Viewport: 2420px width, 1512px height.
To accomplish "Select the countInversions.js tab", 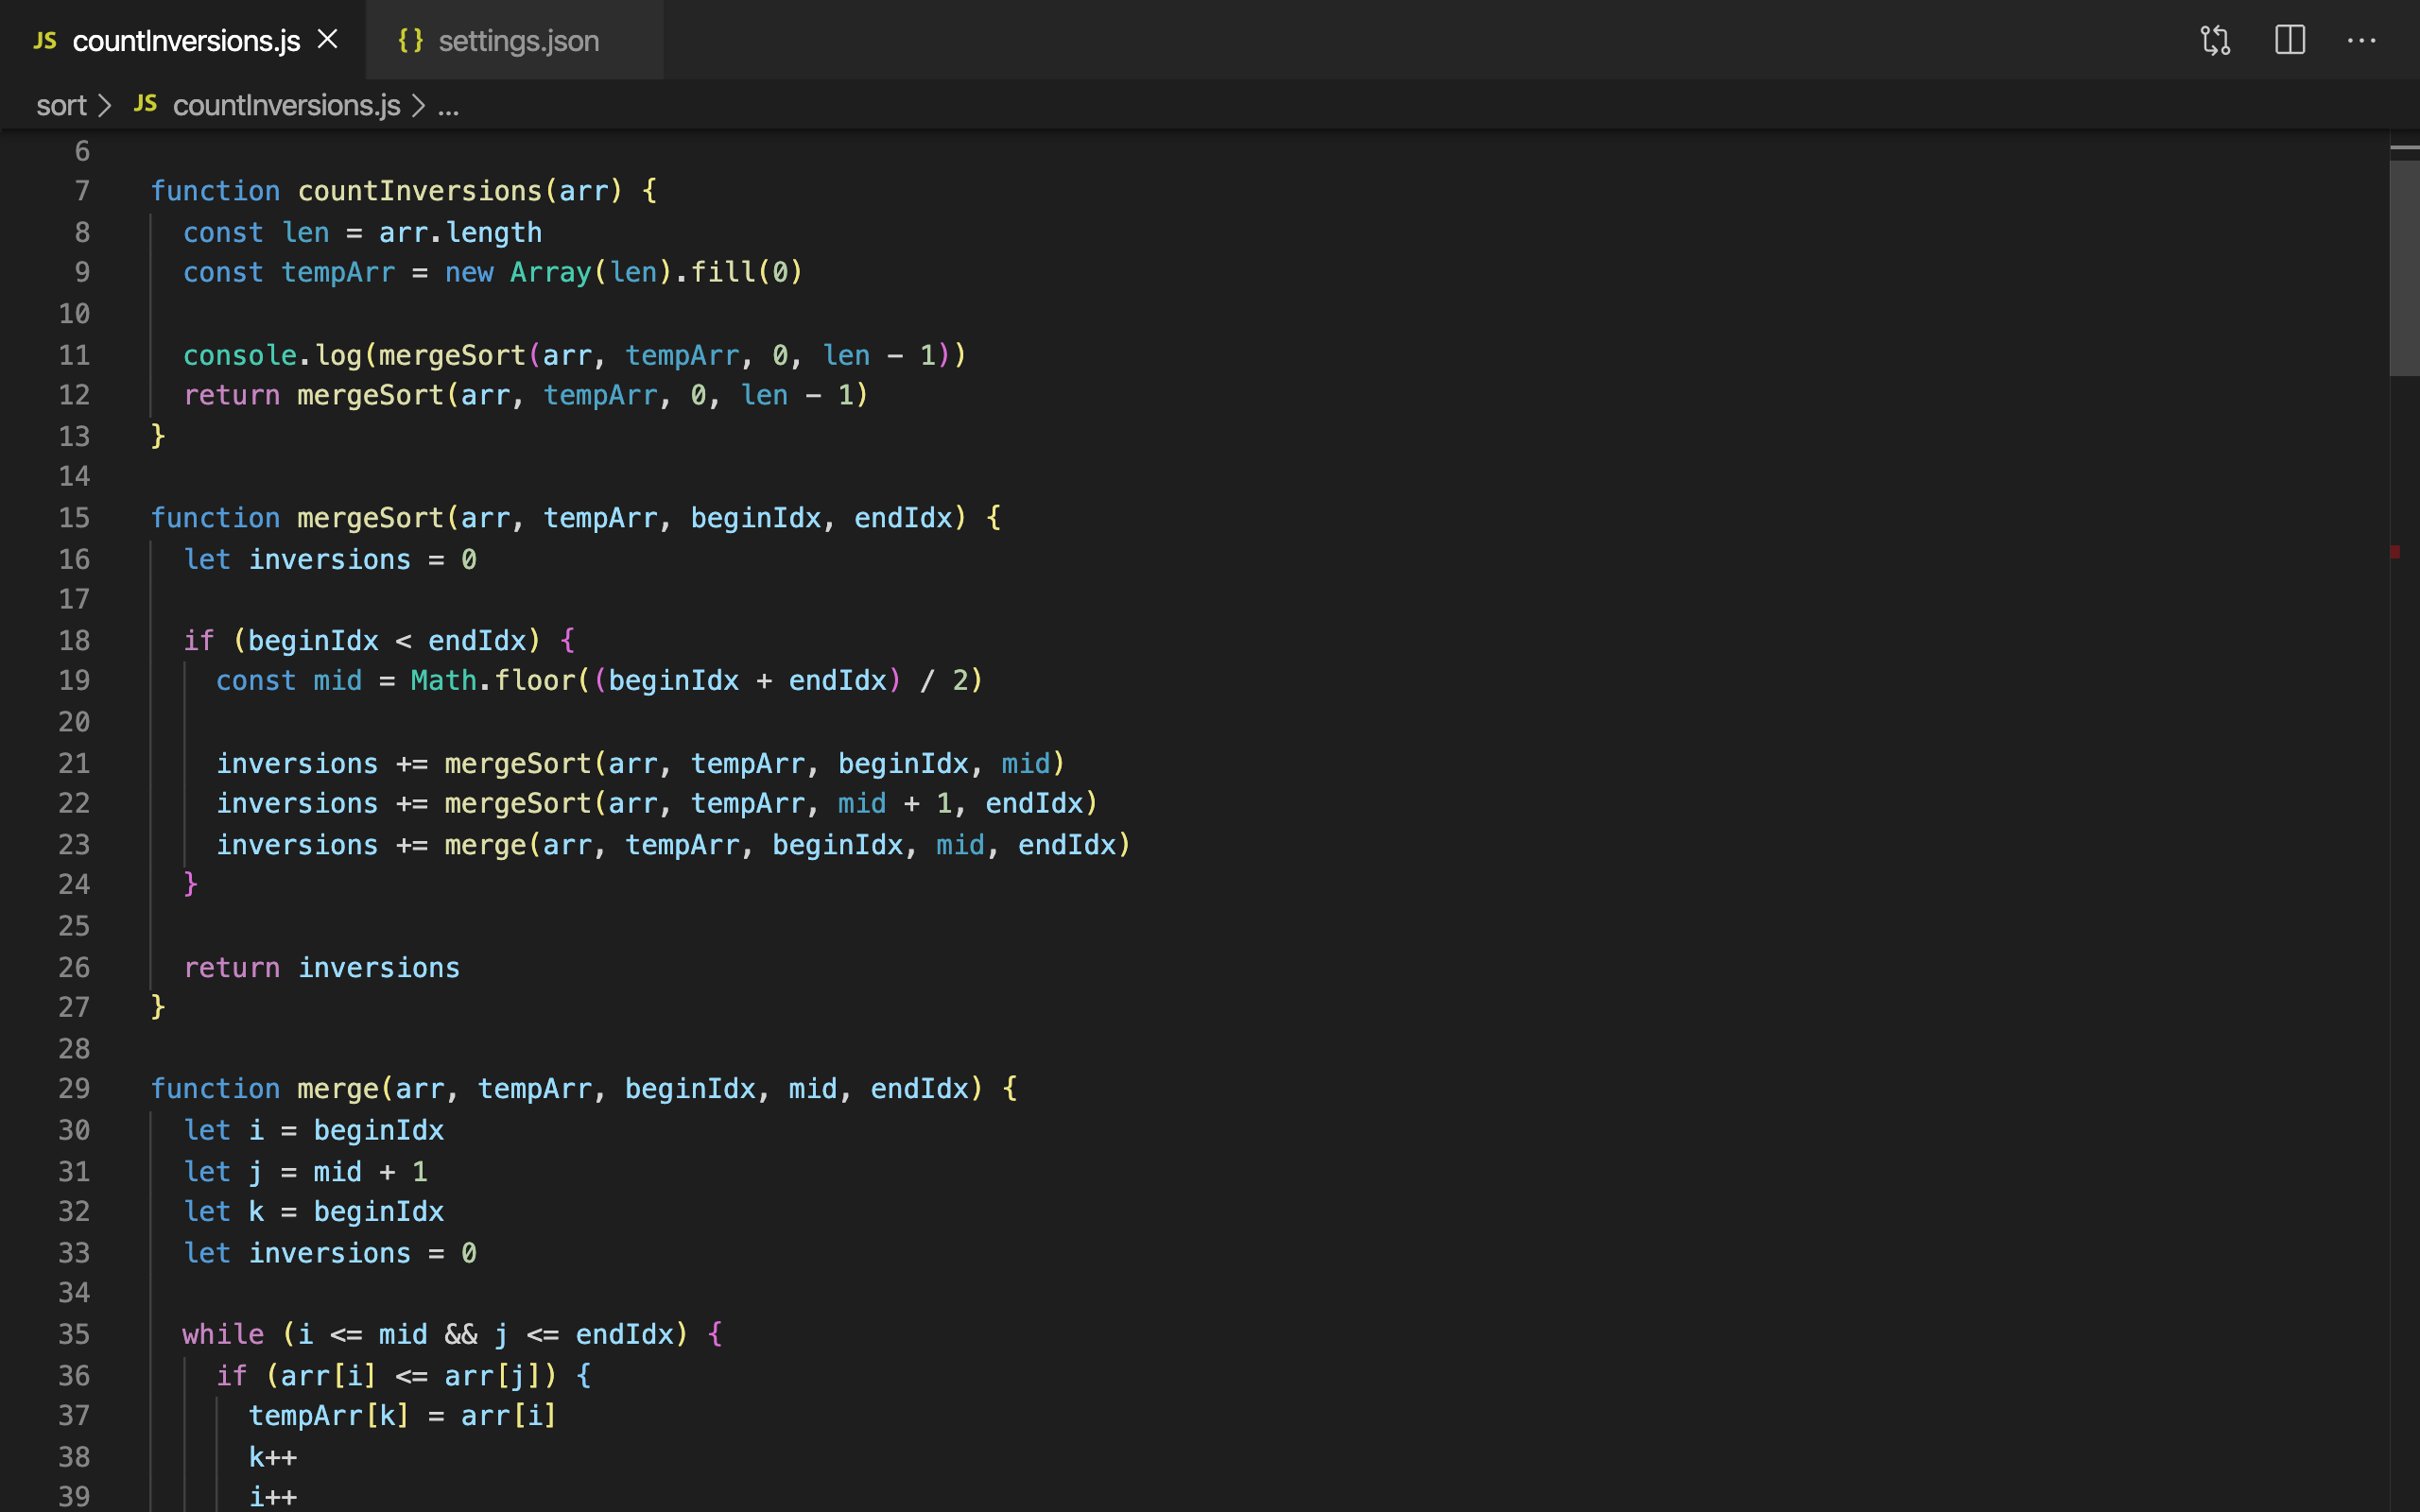I will (x=186, y=41).
